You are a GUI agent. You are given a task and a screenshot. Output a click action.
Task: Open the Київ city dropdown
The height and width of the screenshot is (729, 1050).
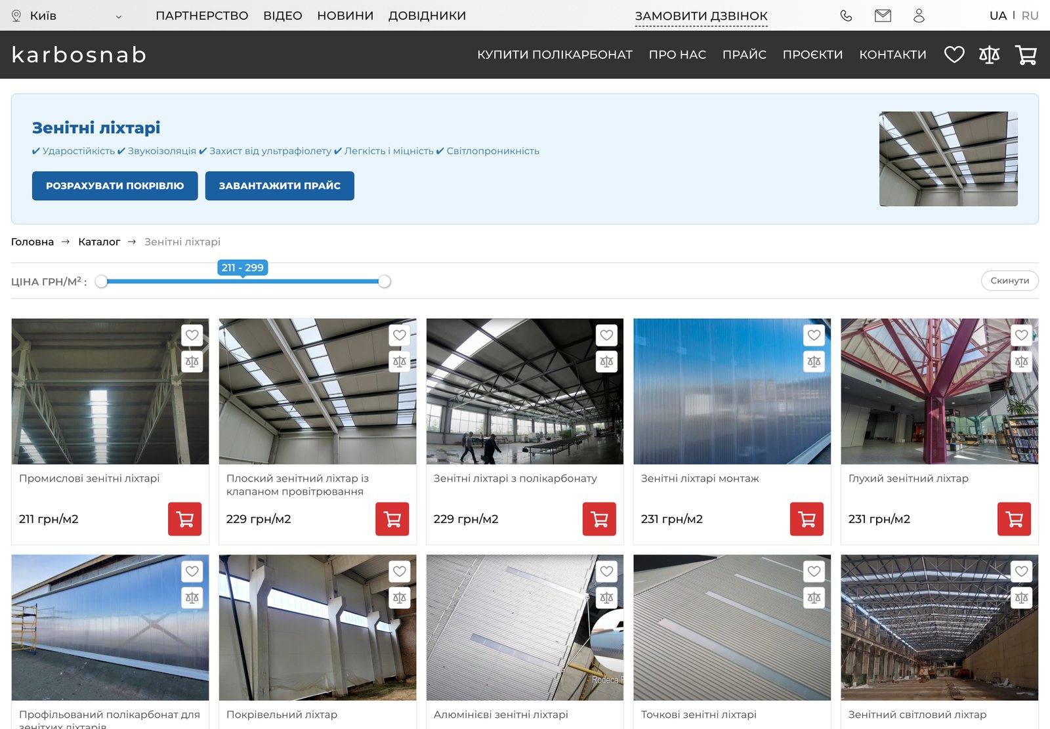point(67,16)
